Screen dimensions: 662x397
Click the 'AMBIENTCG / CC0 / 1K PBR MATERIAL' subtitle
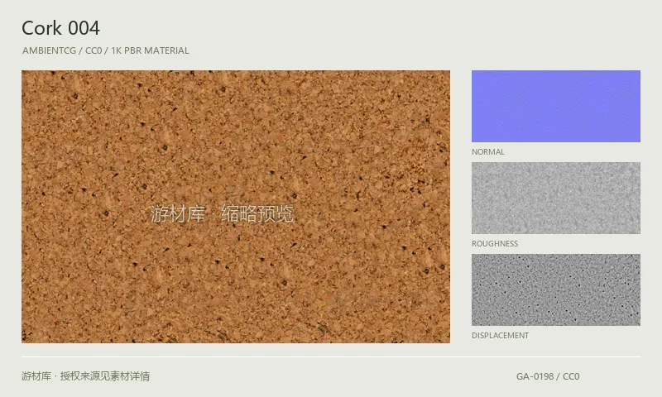(106, 50)
